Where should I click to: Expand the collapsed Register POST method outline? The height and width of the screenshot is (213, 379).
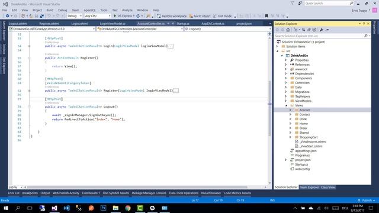[x=29, y=91]
